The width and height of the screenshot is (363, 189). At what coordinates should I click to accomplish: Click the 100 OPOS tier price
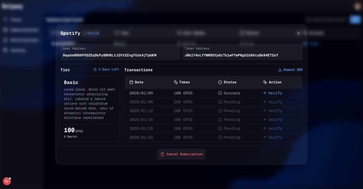[73, 130]
